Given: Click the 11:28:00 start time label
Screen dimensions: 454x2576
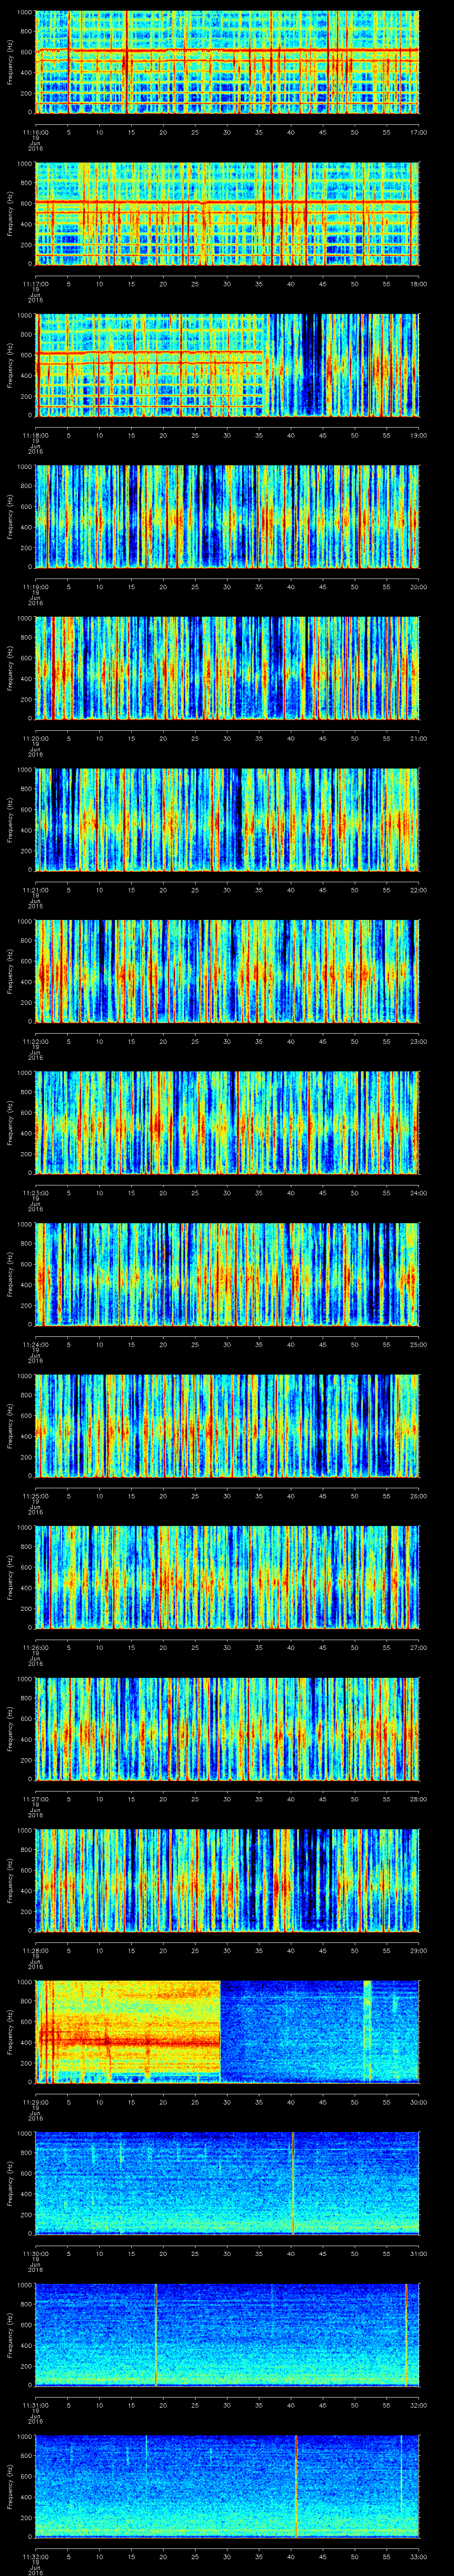Looking at the screenshot, I should click(x=36, y=1950).
